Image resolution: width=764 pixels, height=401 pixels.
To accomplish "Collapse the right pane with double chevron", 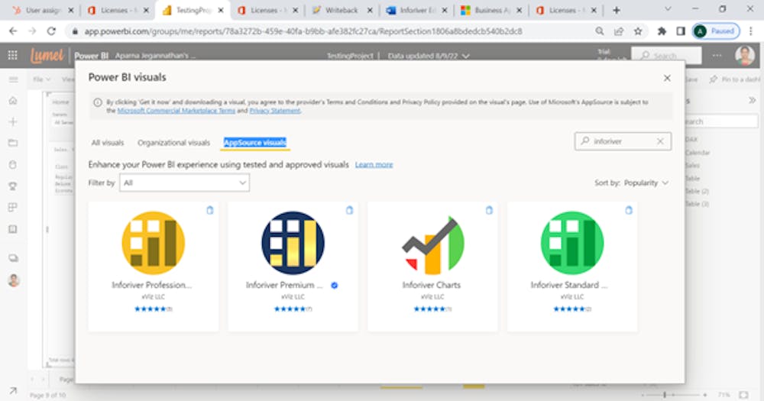I will (x=753, y=100).
